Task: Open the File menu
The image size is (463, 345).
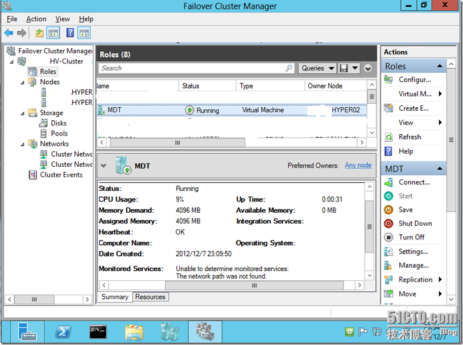Action: [x=12, y=19]
